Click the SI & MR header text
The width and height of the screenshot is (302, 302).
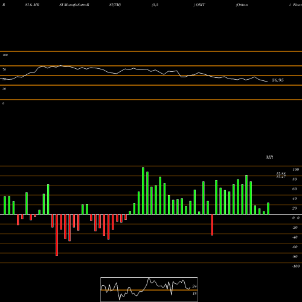(32, 5)
